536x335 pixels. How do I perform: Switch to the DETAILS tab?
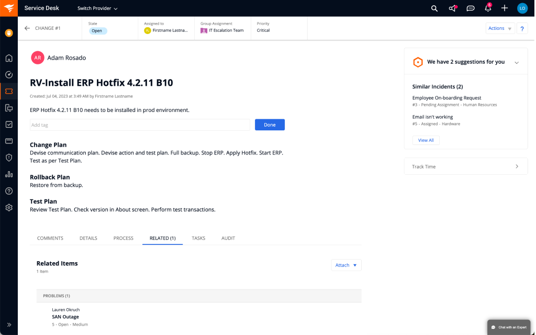tap(88, 238)
